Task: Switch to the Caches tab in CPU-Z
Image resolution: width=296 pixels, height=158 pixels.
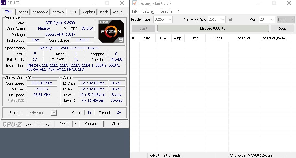Action: pyautogui.click(x=22, y=12)
